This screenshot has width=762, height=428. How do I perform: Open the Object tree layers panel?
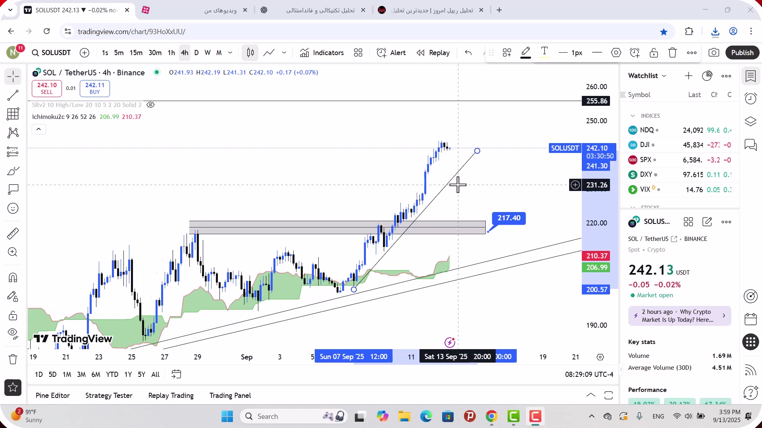click(750, 121)
